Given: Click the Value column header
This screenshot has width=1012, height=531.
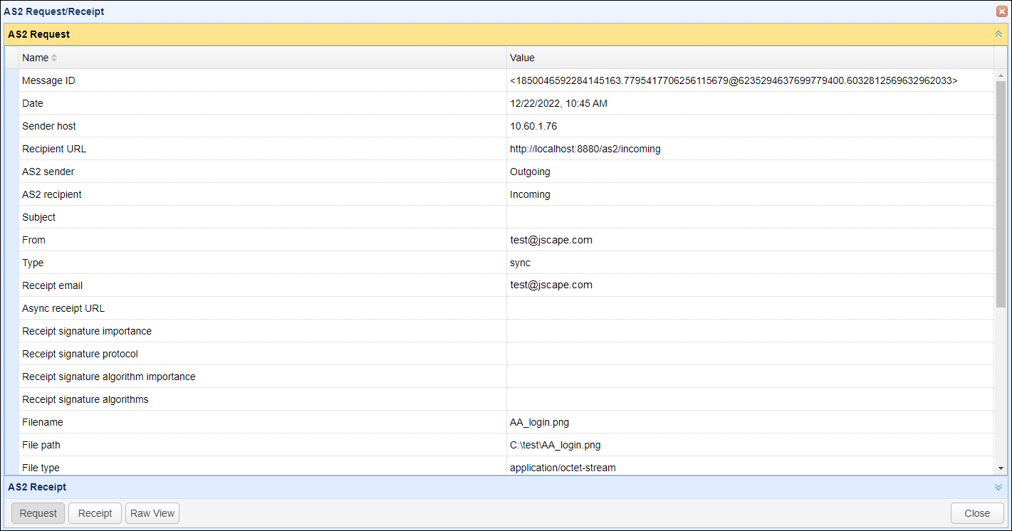Looking at the screenshot, I should 750,58.
